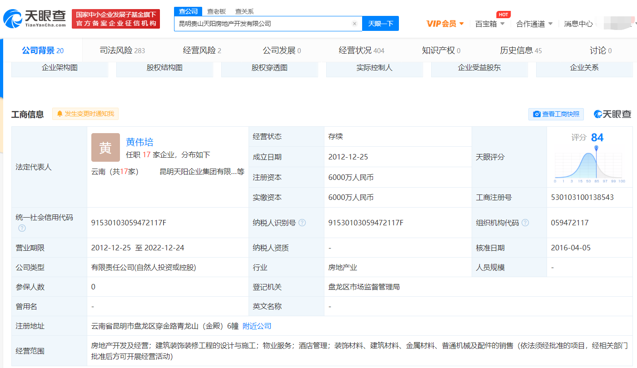Screen dimensions: 637x368
Task: Click the help icon next to 组织机构代码
Action: pos(525,223)
